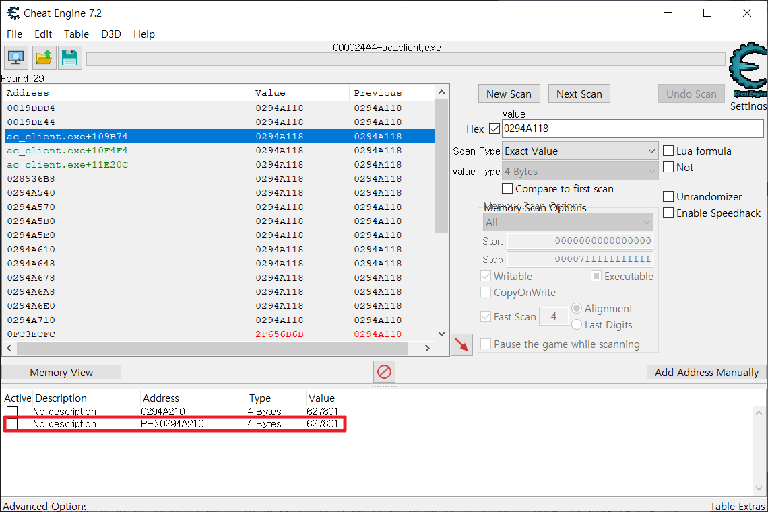Click the results list scroll right arrow

pyautogui.click(x=427, y=349)
